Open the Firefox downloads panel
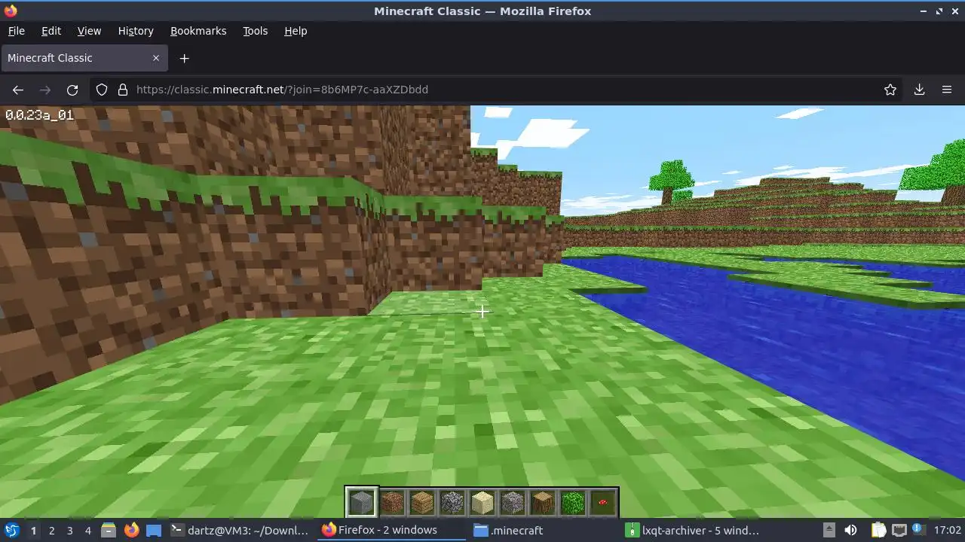Screen dimensions: 965x542 [919, 90]
